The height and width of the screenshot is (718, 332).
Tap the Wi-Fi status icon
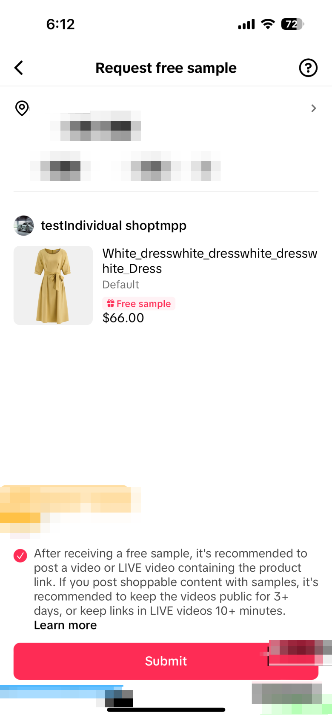(268, 24)
